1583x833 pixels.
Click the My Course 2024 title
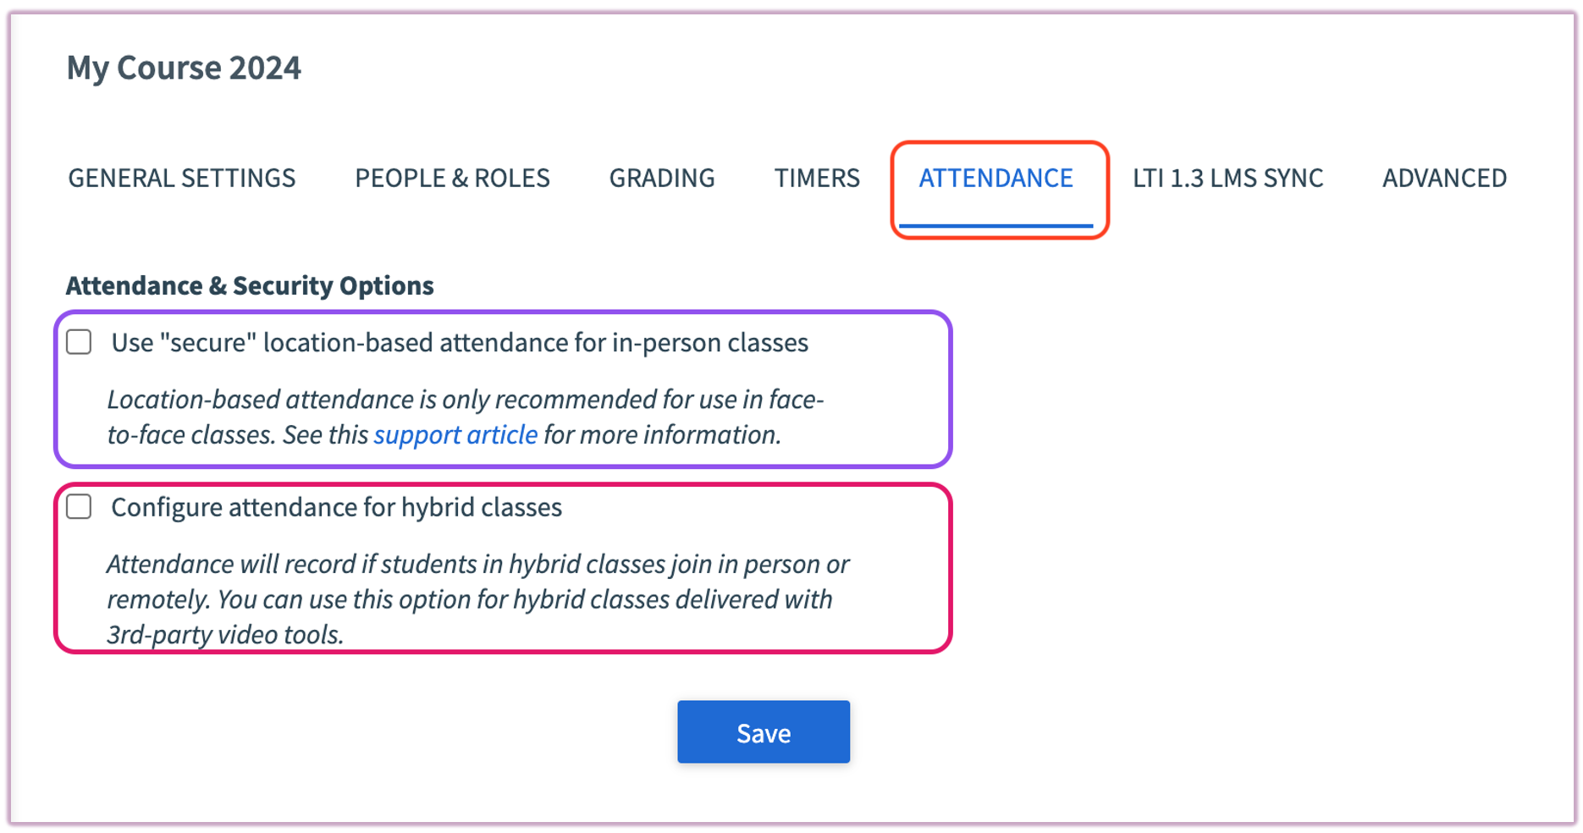click(185, 68)
